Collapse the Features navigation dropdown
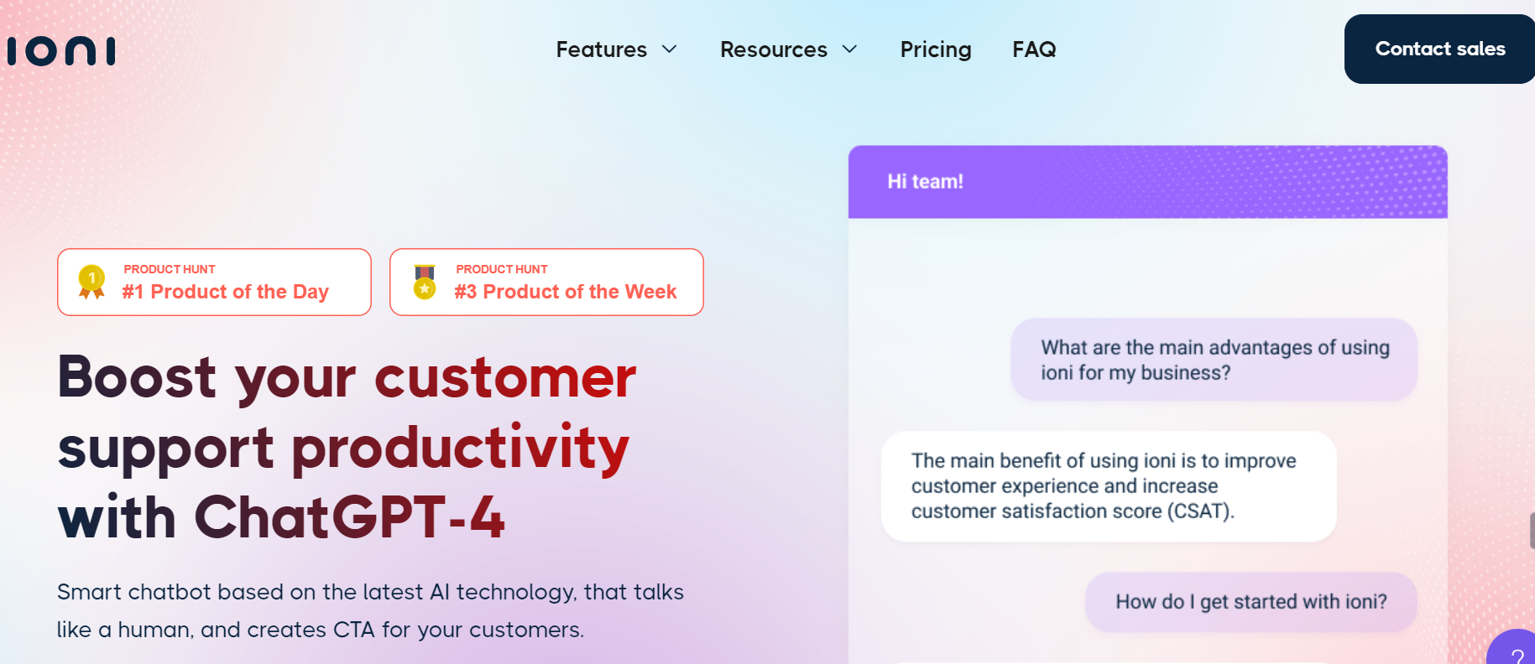 (601, 49)
